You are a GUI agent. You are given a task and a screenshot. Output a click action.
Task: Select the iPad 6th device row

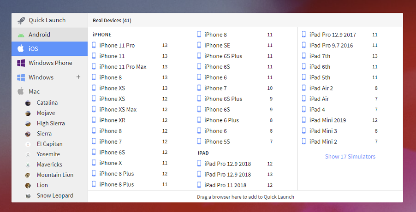click(x=340, y=67)
